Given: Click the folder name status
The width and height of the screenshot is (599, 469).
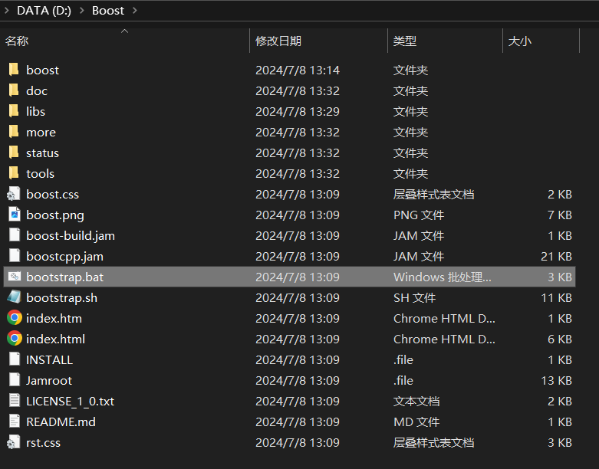Looking at the screenshot, I should [42, 153].
